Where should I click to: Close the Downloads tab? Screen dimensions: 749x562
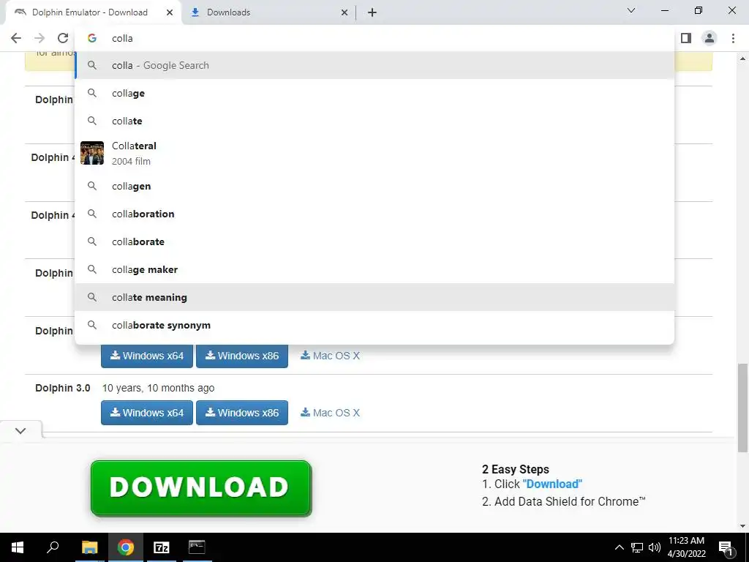[x=345, y=12]
